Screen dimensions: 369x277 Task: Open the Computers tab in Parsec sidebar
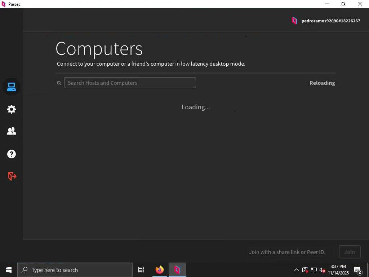point(11,87)
